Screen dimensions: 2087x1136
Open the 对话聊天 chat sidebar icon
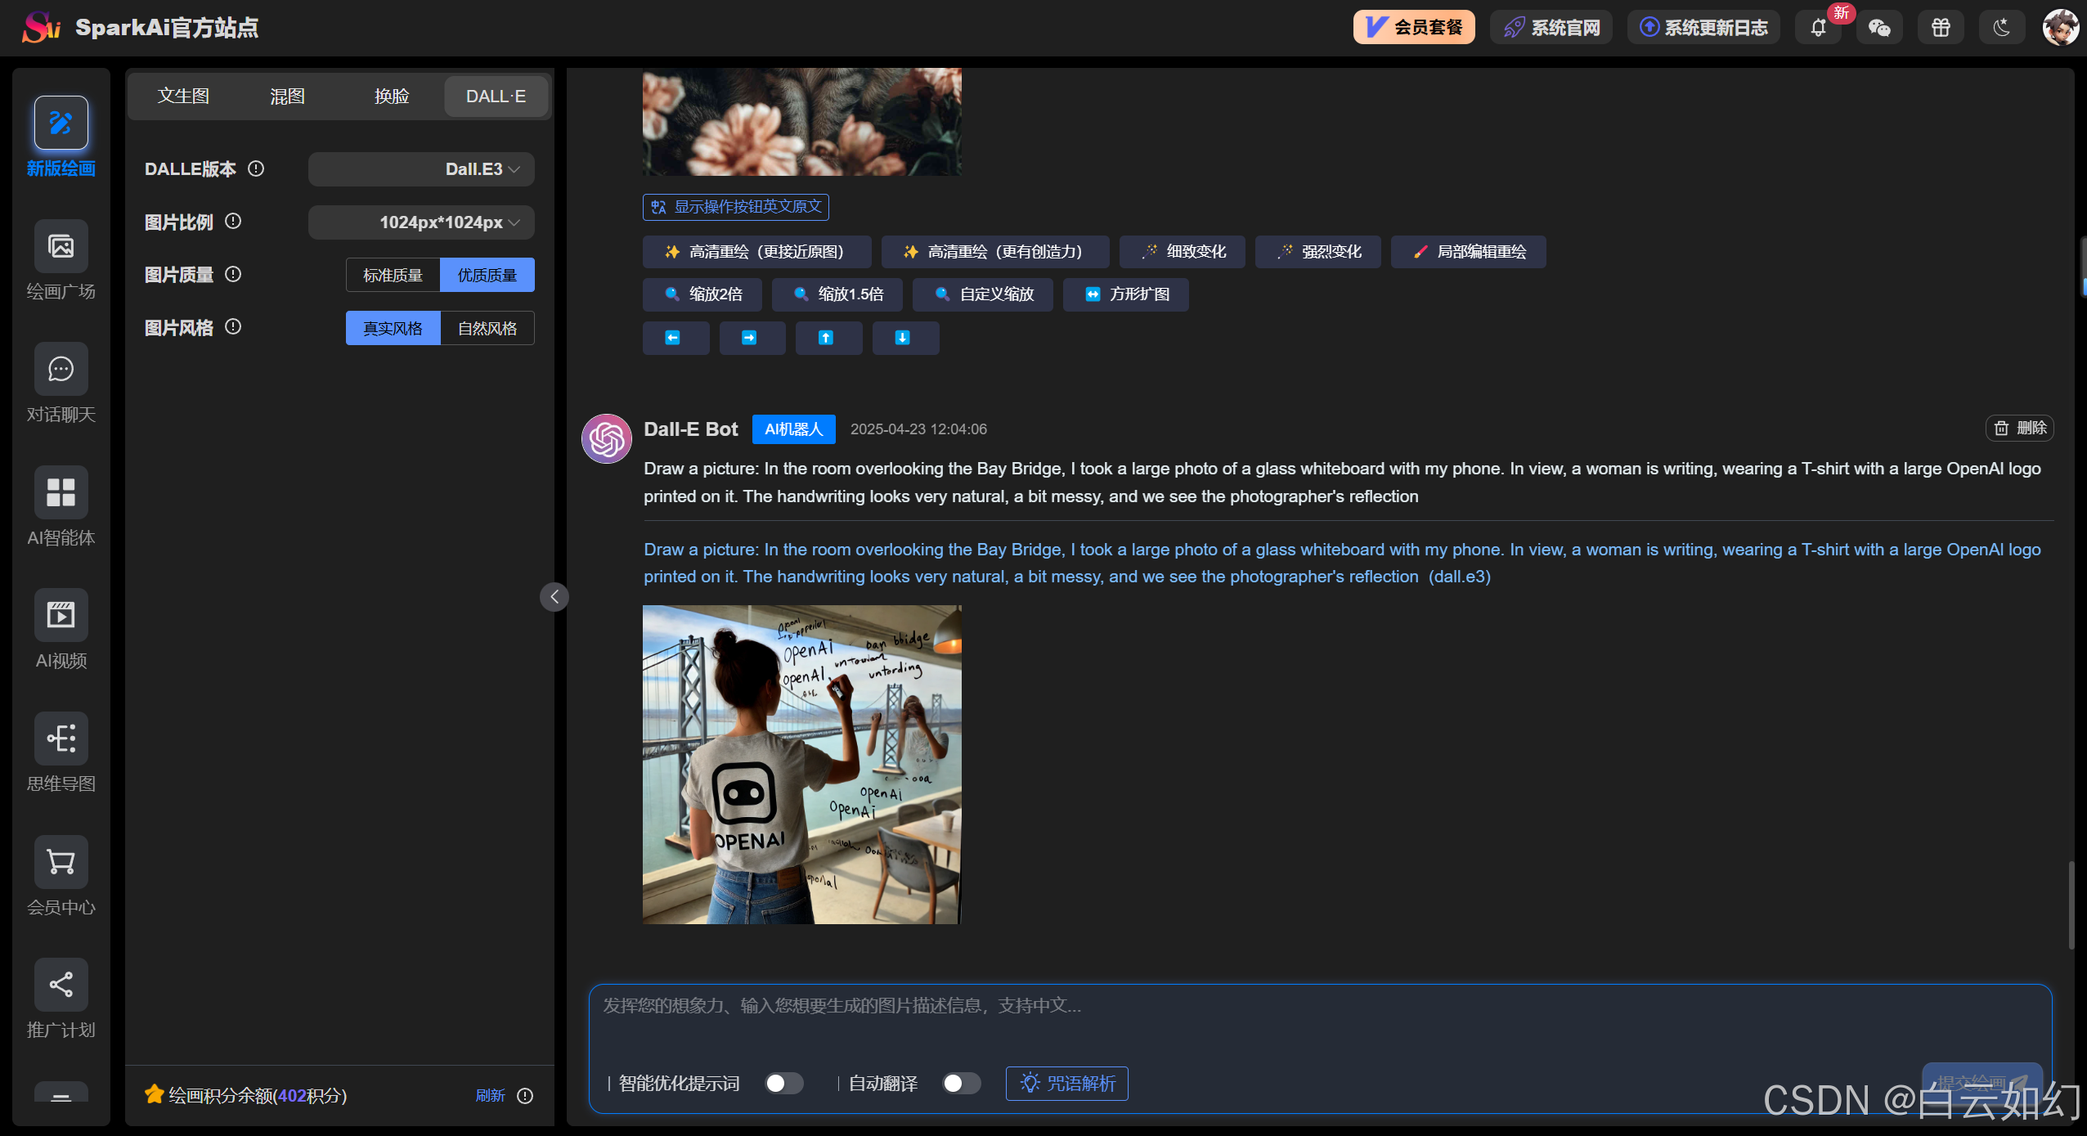click(x=61, y=370)
